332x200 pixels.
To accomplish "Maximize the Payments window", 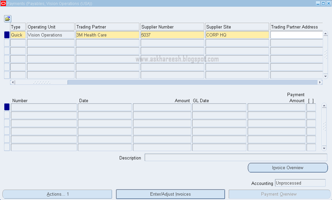I will click(x=323, y=3).
